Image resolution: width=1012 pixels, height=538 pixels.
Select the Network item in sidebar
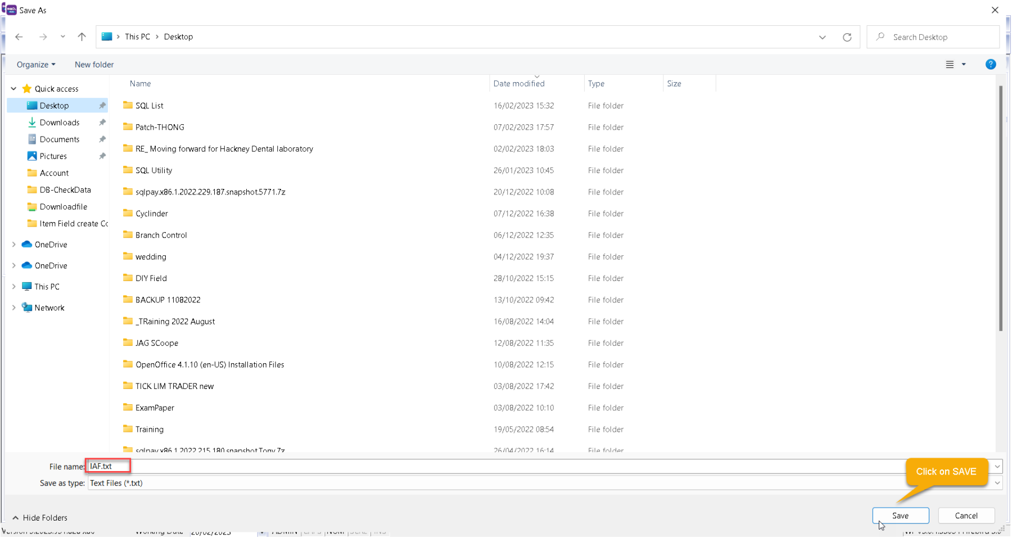pyautogui.click(x=49, y=308)
